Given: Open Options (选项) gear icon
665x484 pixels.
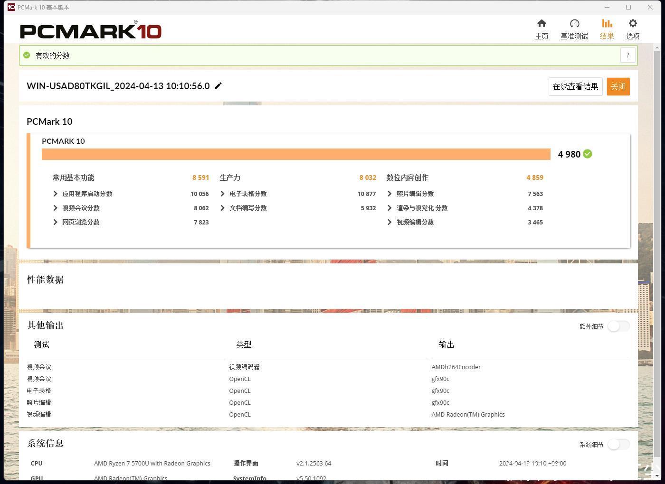Looking at the screenshot, I should tap(632, 24).
